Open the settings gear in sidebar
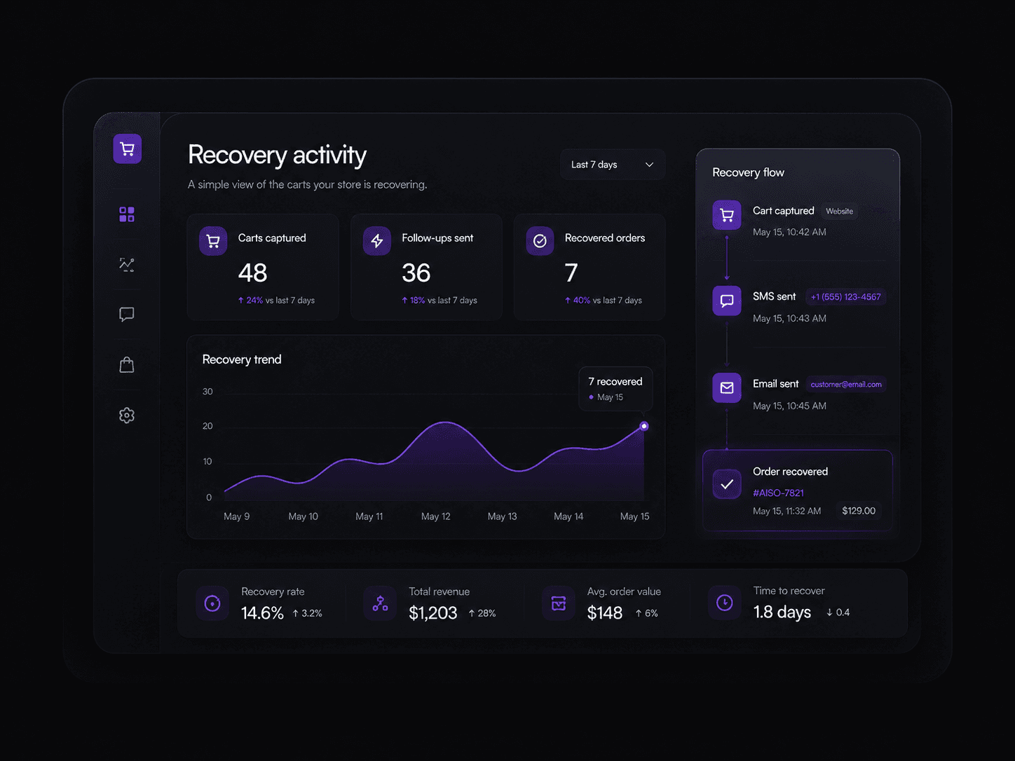The image size is (1015, 761). [127, 415]
